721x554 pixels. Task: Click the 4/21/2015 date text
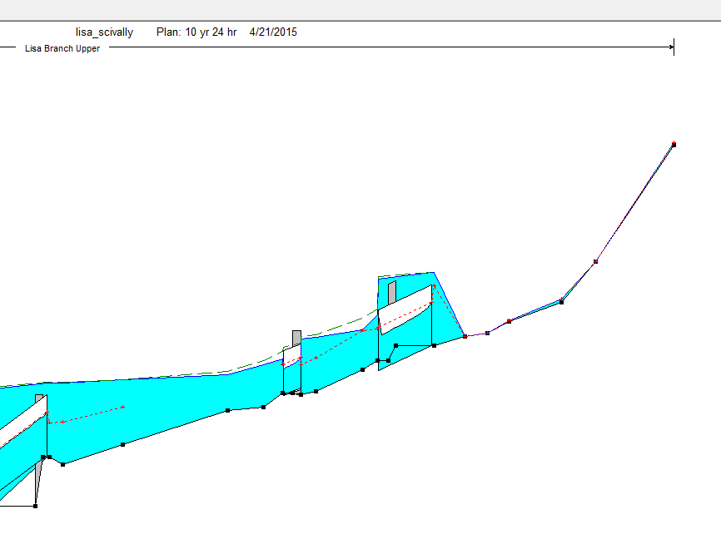tap(273, 32)
